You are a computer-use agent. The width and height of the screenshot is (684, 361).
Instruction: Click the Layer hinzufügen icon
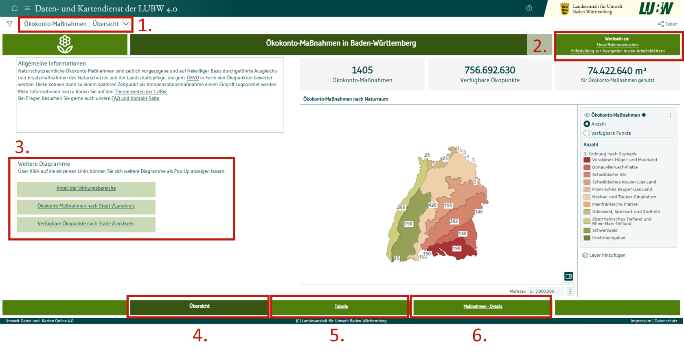tap(585, 255)
